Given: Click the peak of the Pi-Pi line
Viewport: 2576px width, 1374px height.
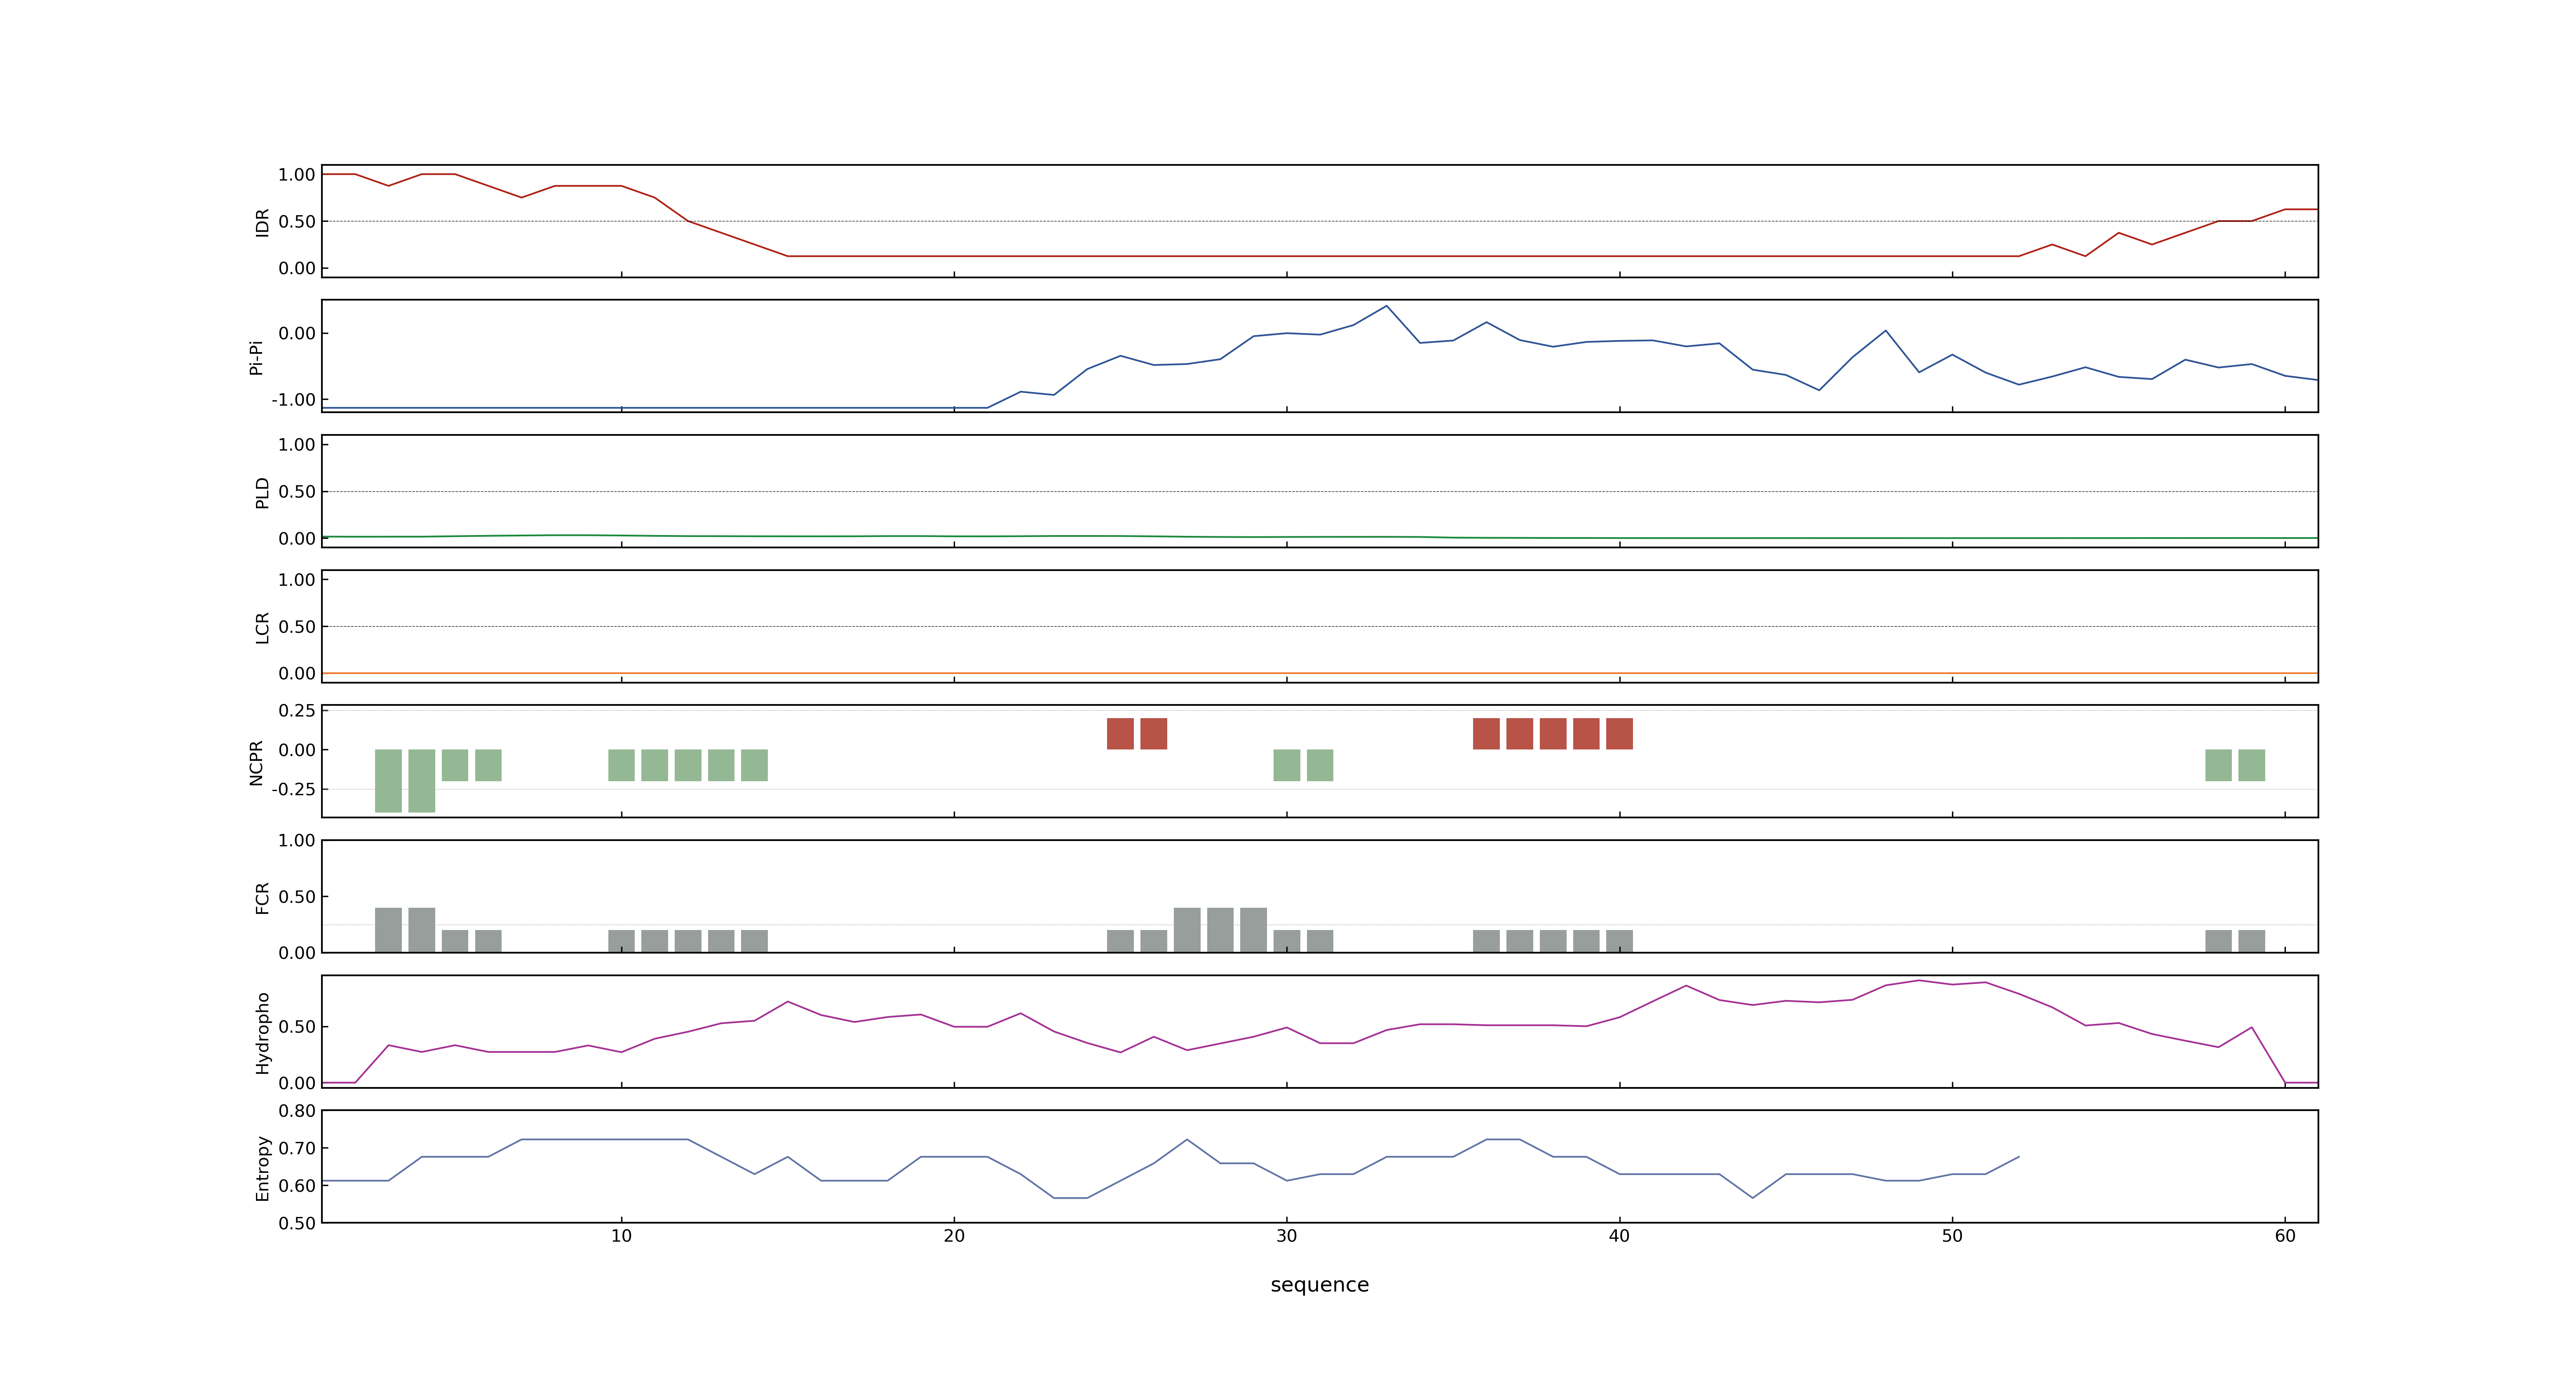Looking at the screenshot, I should (1386, 306).
